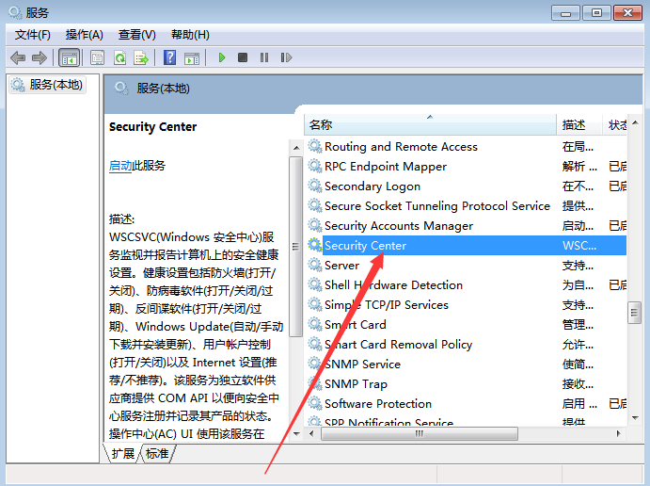The width and height of the screenshot is (650, 486).
Task: Click gear icon of RPC Endpoint Mapper
Action: [x=315, y=166]
